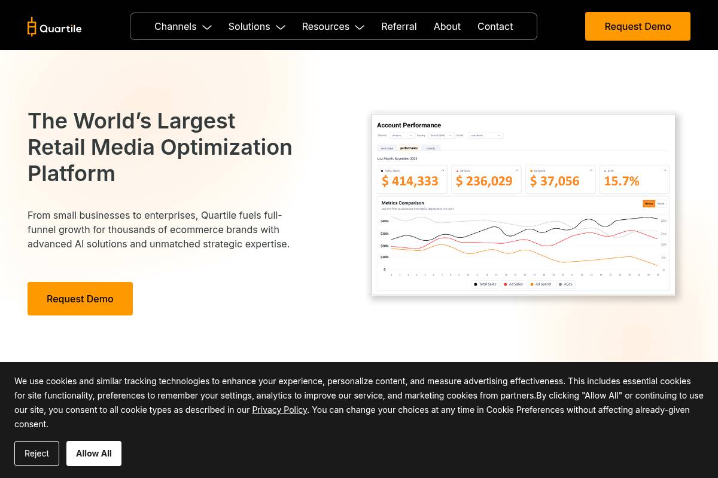Collapse the ACoS card caret

[665, 170]
